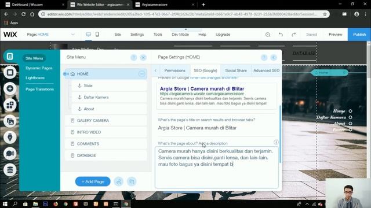Select the GALERY CAMERA page
Image resolution: width=371 pixels, height=208 pixels.
pyautogui.click(x=106, y=121)
